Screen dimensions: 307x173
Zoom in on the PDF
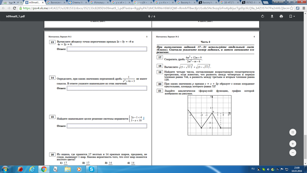pos(293,143)
